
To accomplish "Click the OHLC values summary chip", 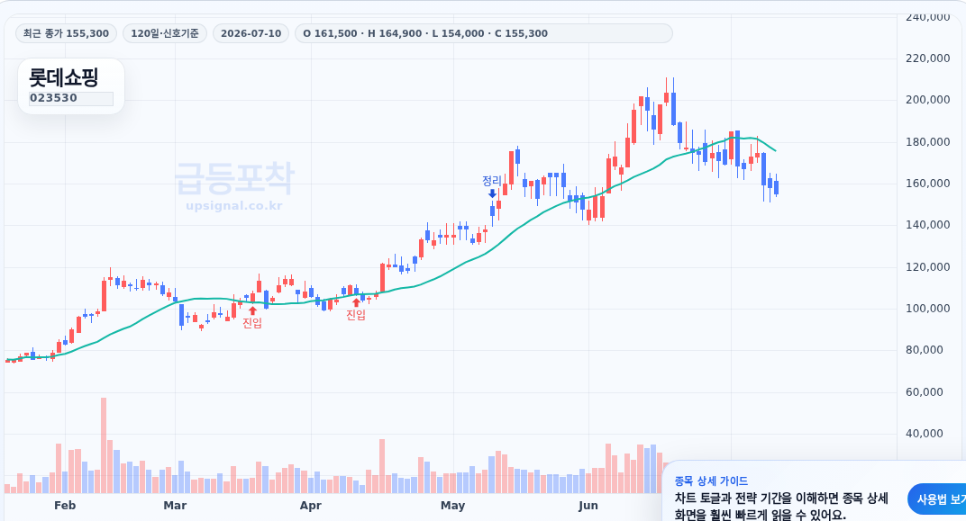I will coord(484,33).
